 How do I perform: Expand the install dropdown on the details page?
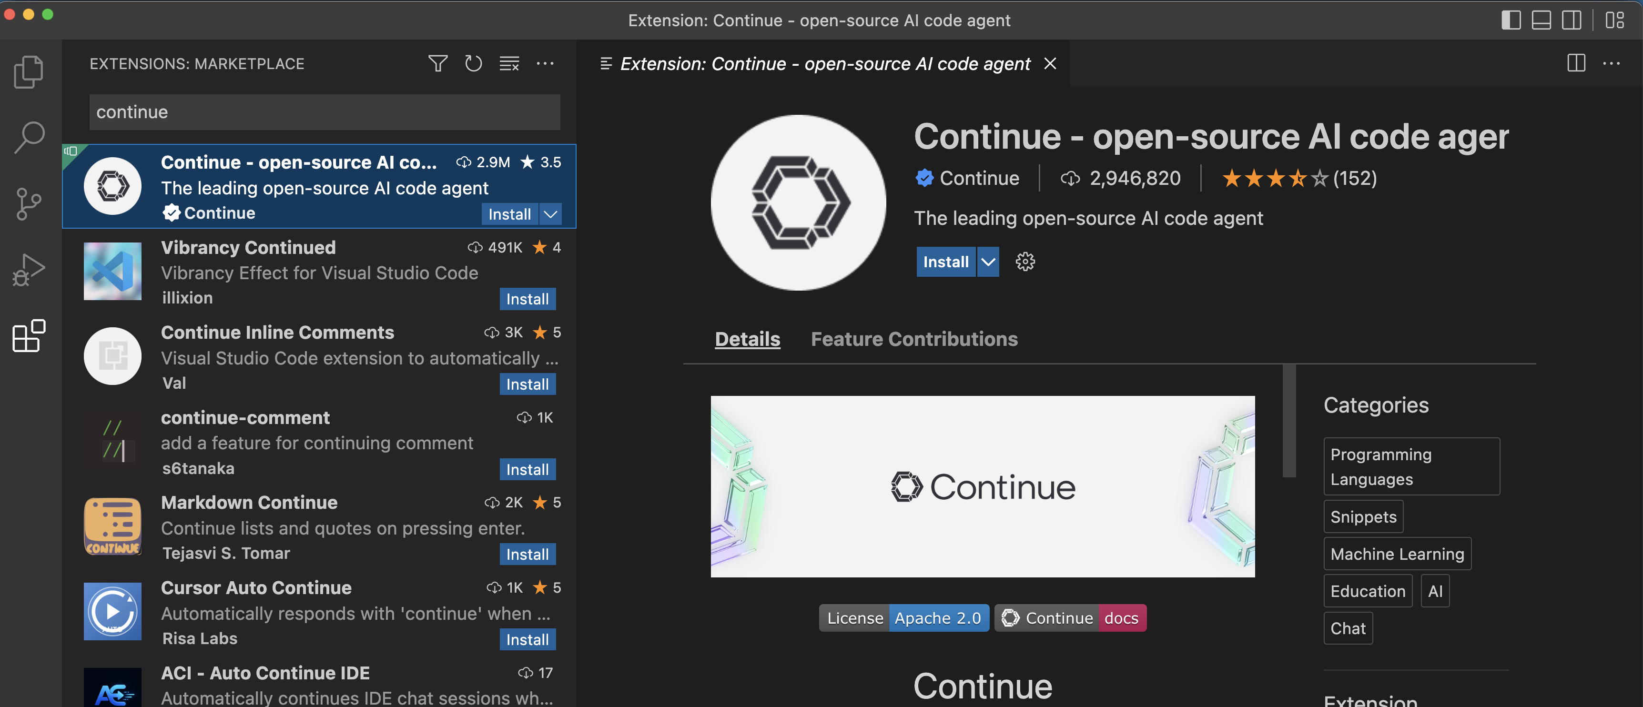[x=987, y=262]
